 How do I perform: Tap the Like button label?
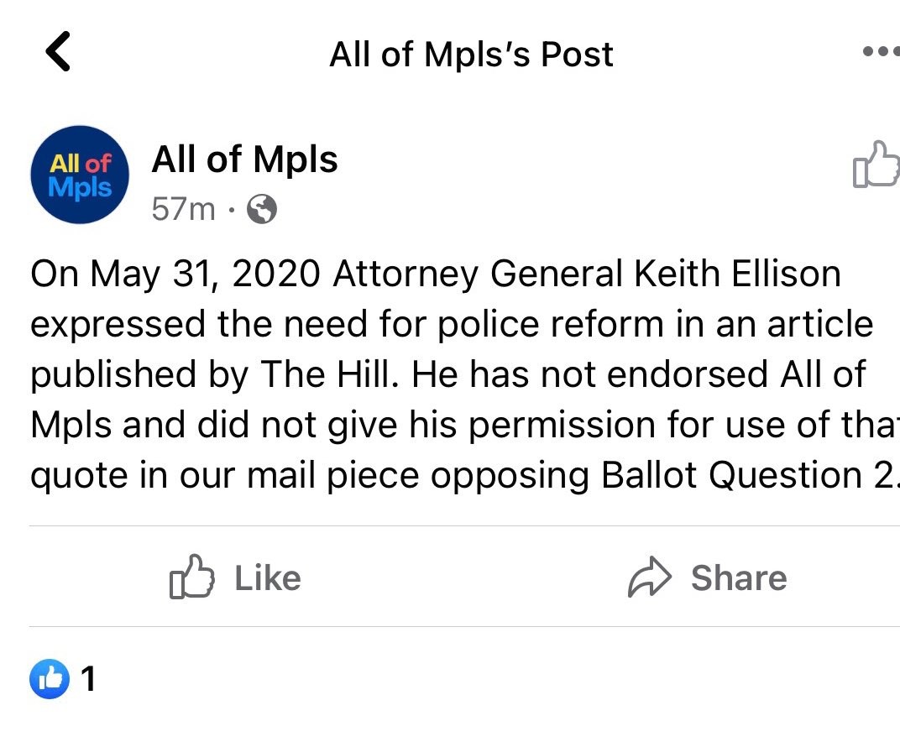point(267,578)
